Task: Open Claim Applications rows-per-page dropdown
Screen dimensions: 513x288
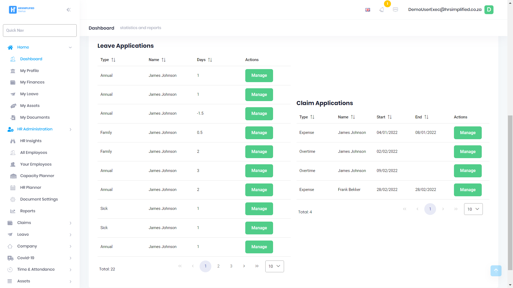Action: click(473, 209)
